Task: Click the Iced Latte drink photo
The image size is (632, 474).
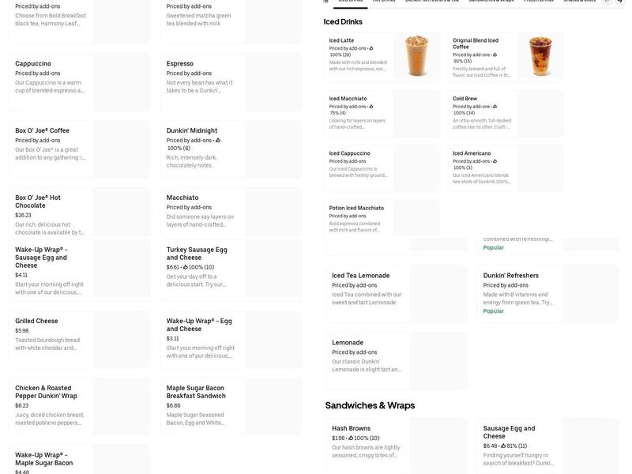Action: (x=416, y=55)
